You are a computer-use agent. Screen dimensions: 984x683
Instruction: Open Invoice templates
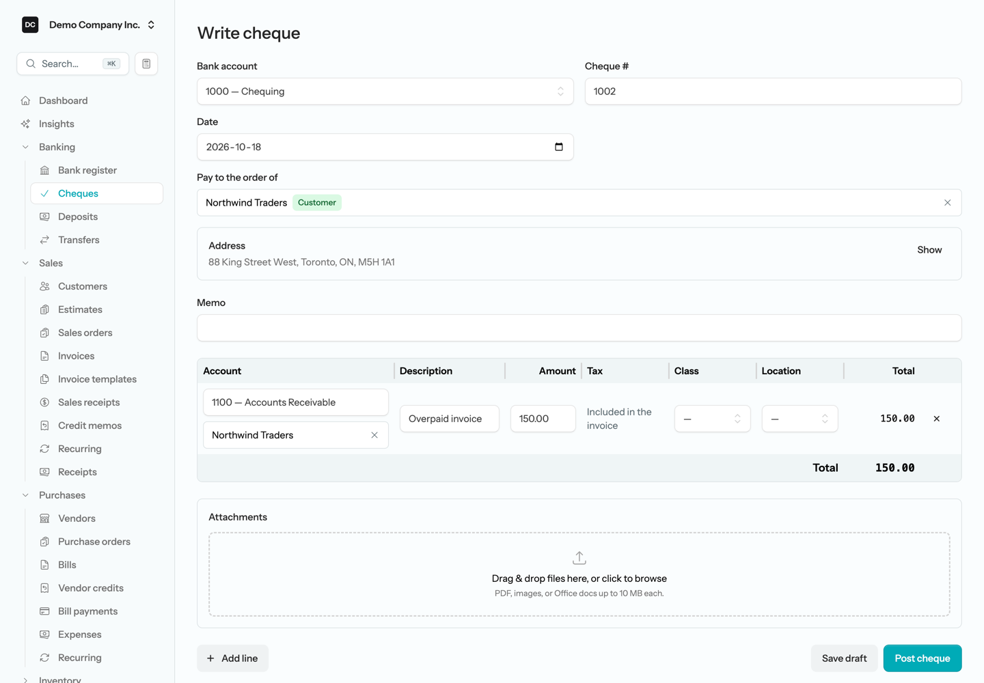pyautogui.click(x=97, y=379)
